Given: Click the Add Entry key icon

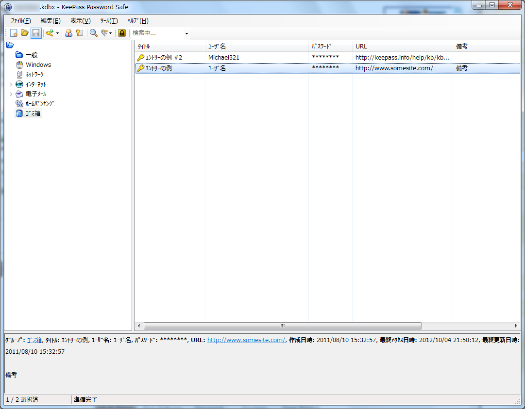Looking at the screenshot, I should tap(50, 33).
